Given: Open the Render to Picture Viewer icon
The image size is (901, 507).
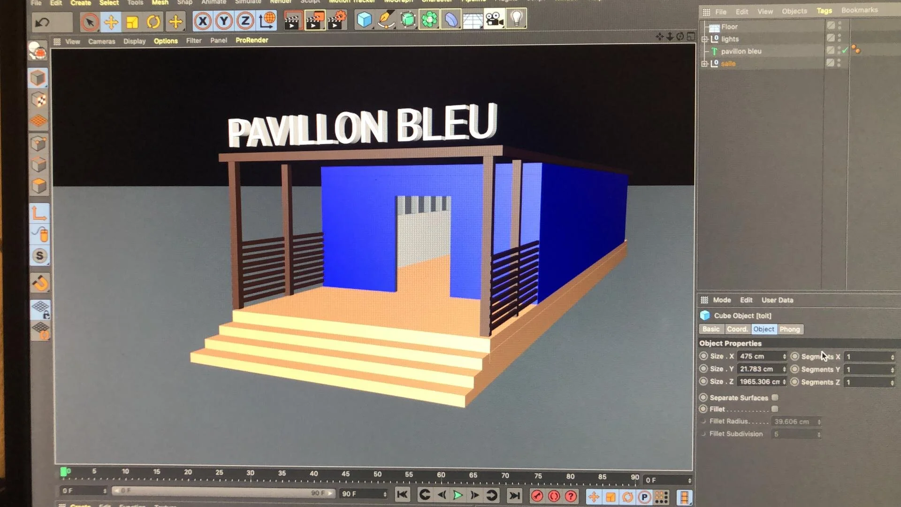Looking at the screenshot, I should pyautogui.click(x=314, y=21).
